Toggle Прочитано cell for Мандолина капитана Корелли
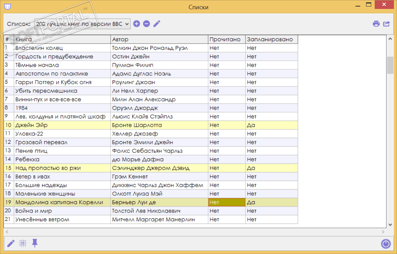The width and height of the screenshot is (397, 254). tap(227, 202)
